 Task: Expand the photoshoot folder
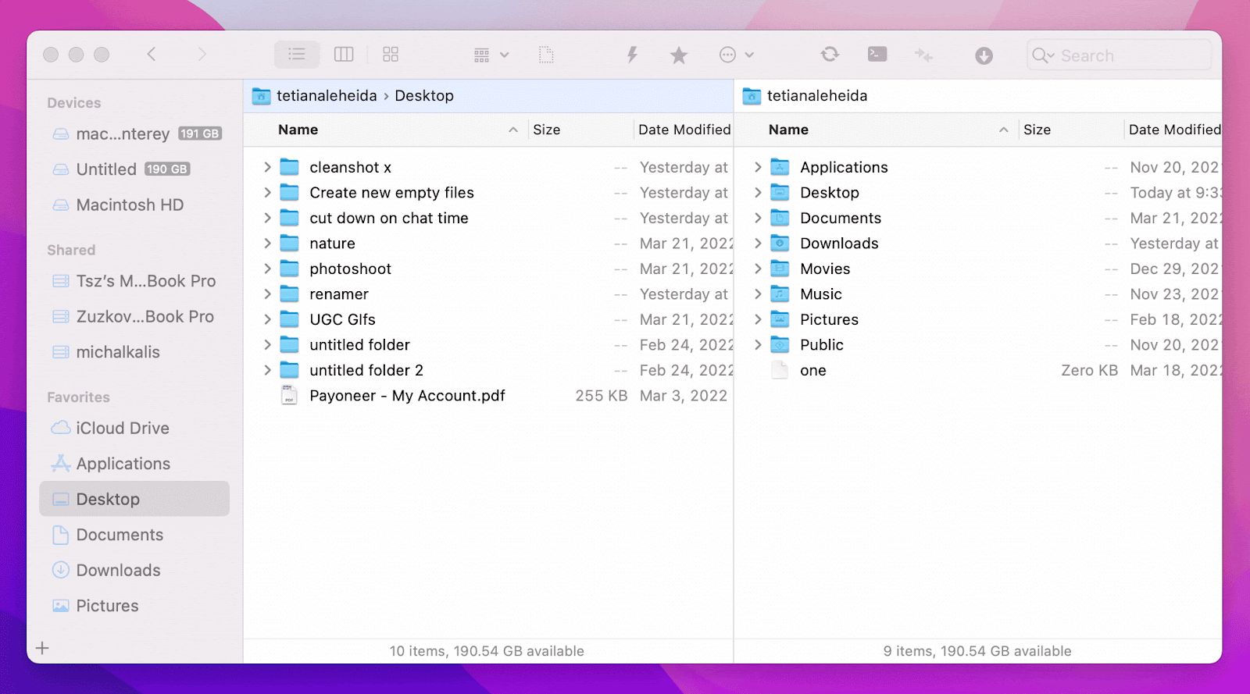267,269
